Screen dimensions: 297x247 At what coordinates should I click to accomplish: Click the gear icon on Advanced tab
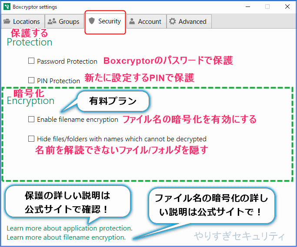click(x=172, y=21)
